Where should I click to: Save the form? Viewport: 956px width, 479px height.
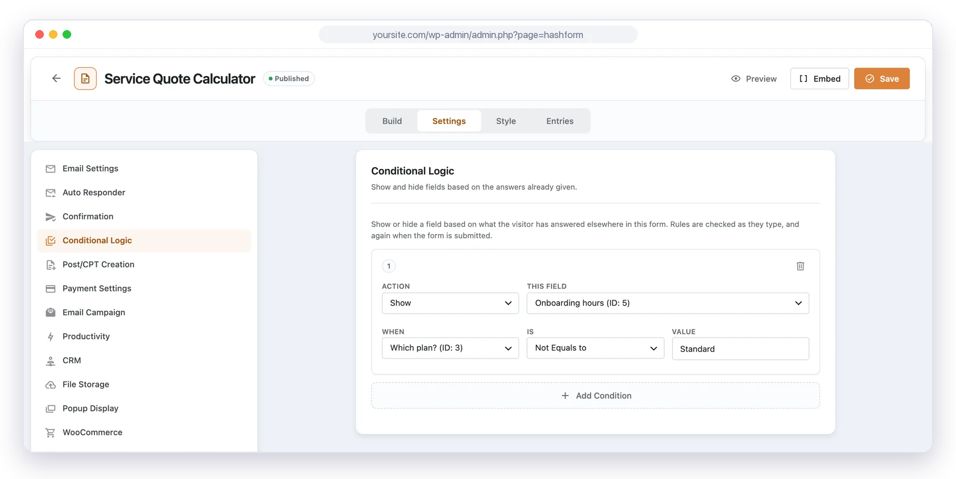tap(882, 78)
